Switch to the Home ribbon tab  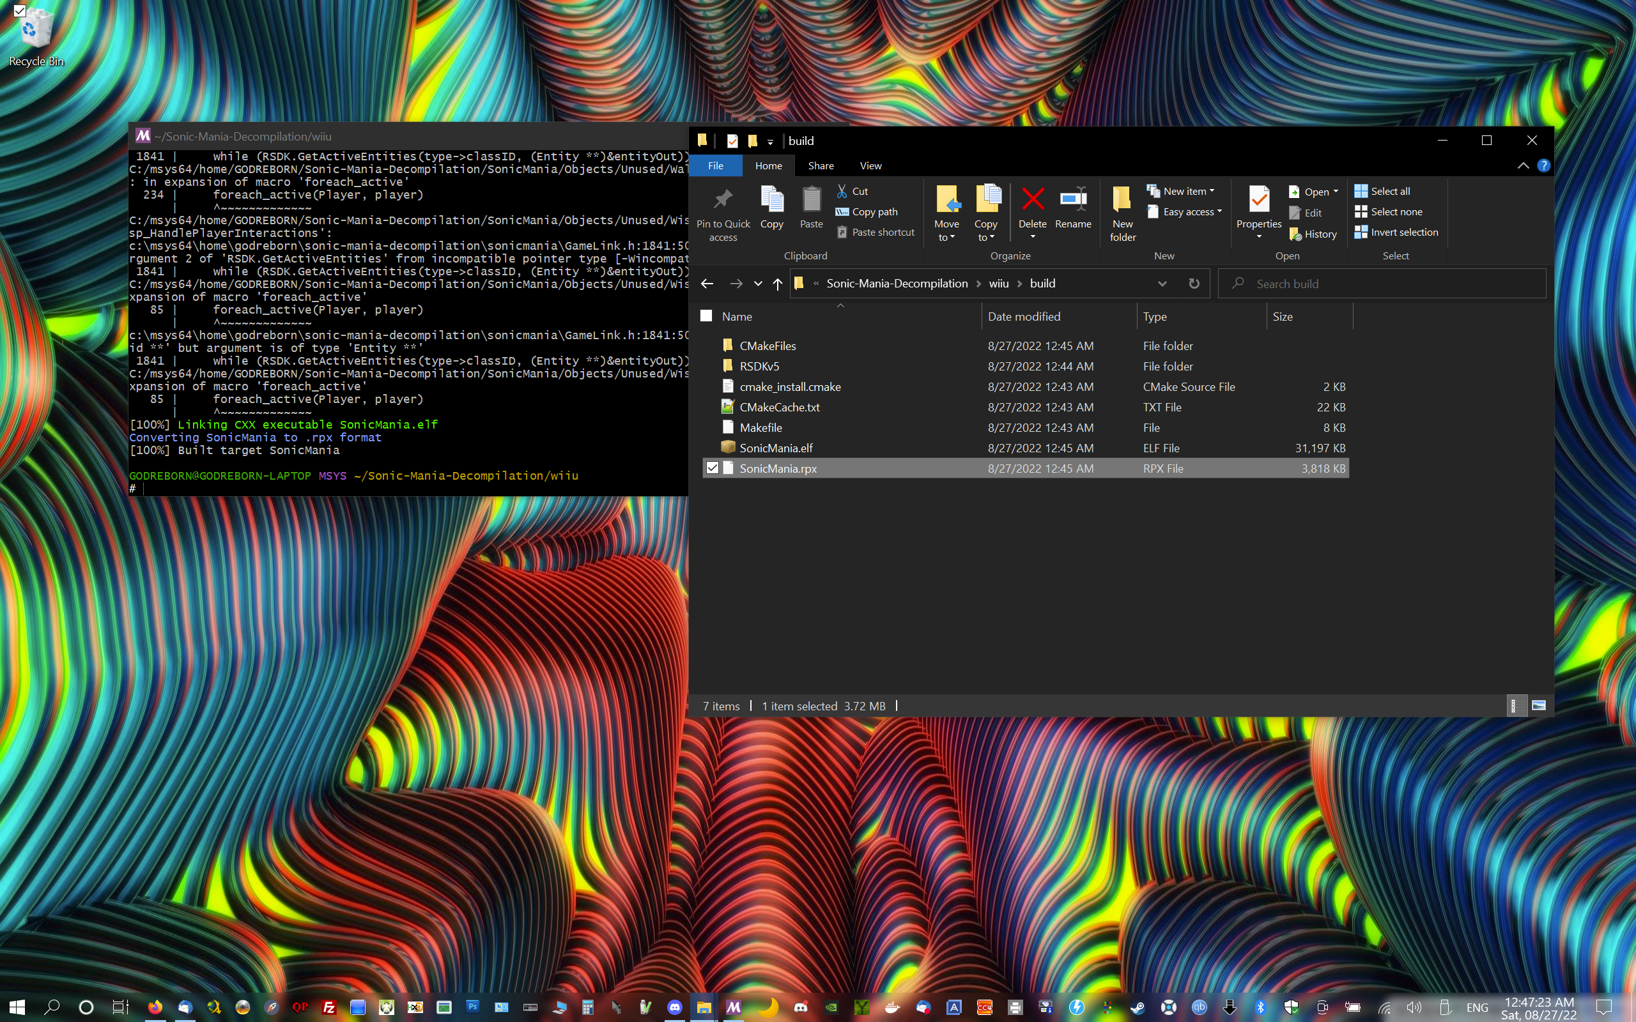click(769, 165)
